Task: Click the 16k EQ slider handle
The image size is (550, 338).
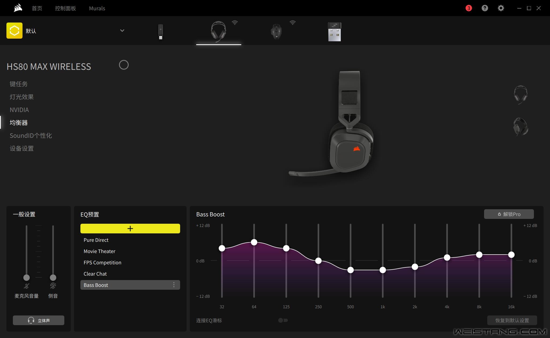Action: [x=511, y=255]
